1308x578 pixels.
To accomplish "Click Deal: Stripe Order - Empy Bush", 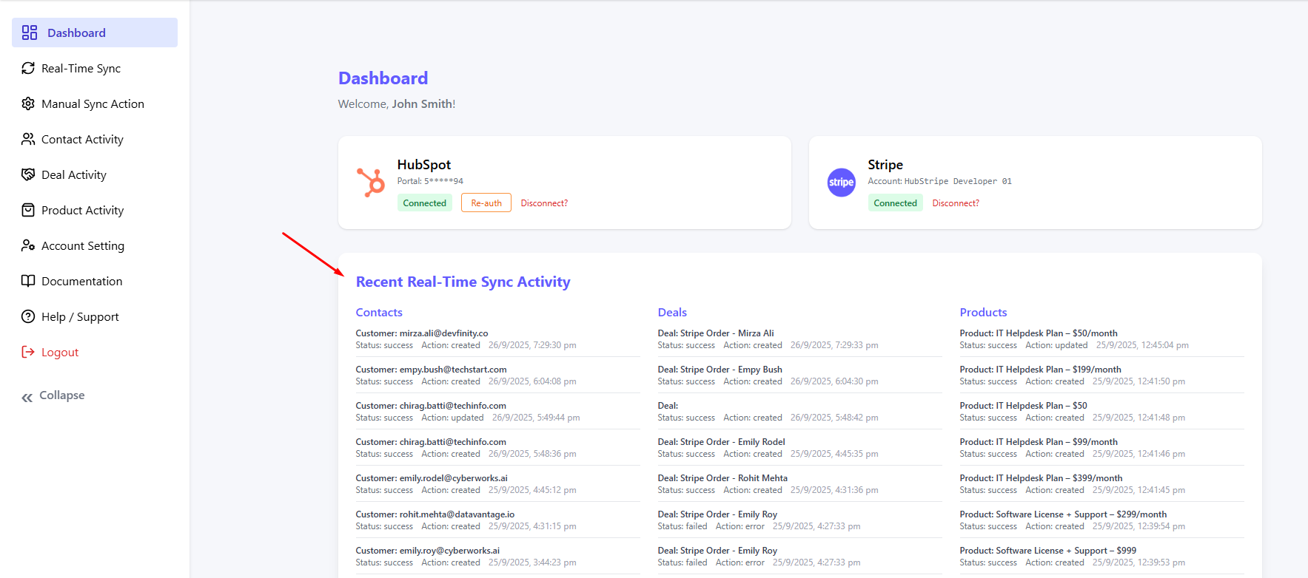I will coord(720,370).
